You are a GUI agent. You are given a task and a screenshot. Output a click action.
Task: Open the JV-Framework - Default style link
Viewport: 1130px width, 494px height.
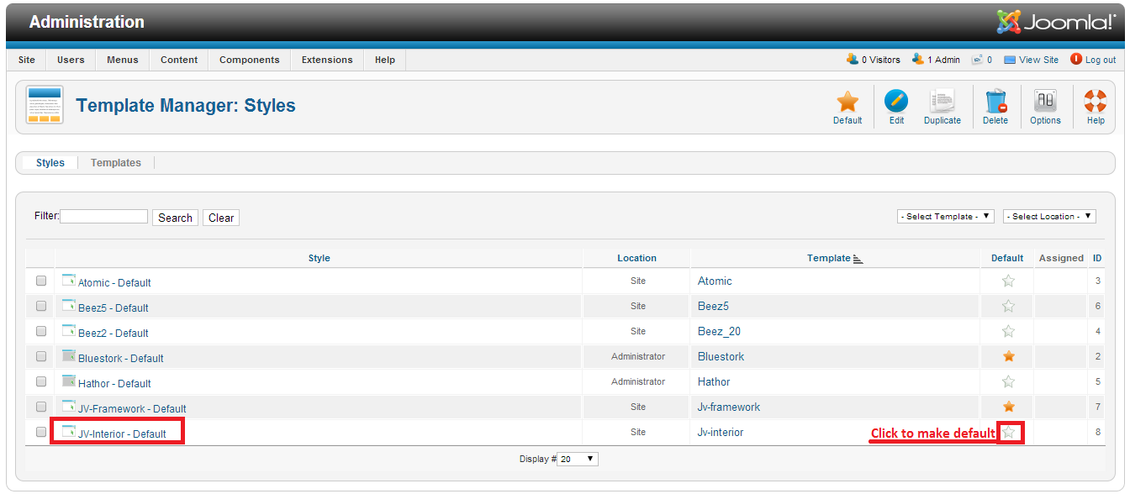pyautogui.click(x=132, y=409)
